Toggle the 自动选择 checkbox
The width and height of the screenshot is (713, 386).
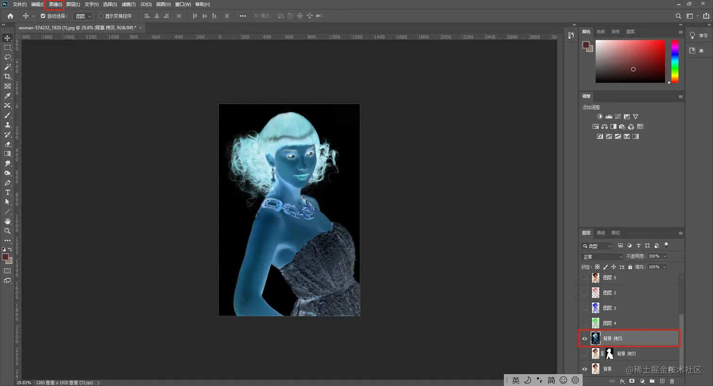(43, 16)
